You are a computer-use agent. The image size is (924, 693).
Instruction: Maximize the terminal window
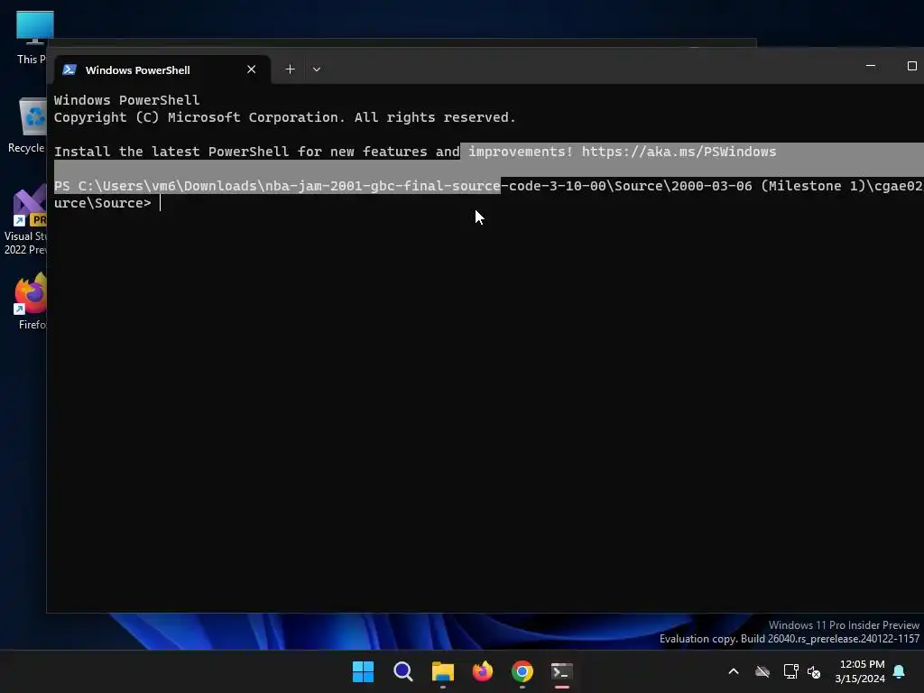pos(911,66)
